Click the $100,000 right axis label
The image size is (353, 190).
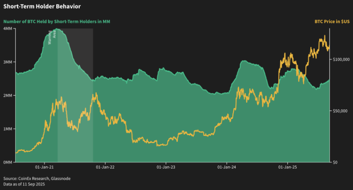[x=341, y=60]
